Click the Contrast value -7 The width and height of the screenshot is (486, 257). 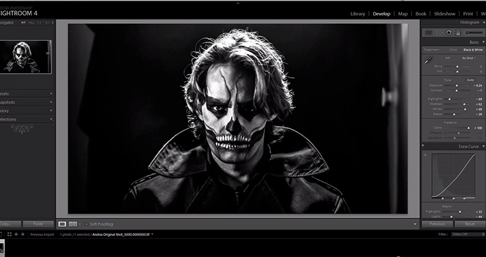click(480, 91)
